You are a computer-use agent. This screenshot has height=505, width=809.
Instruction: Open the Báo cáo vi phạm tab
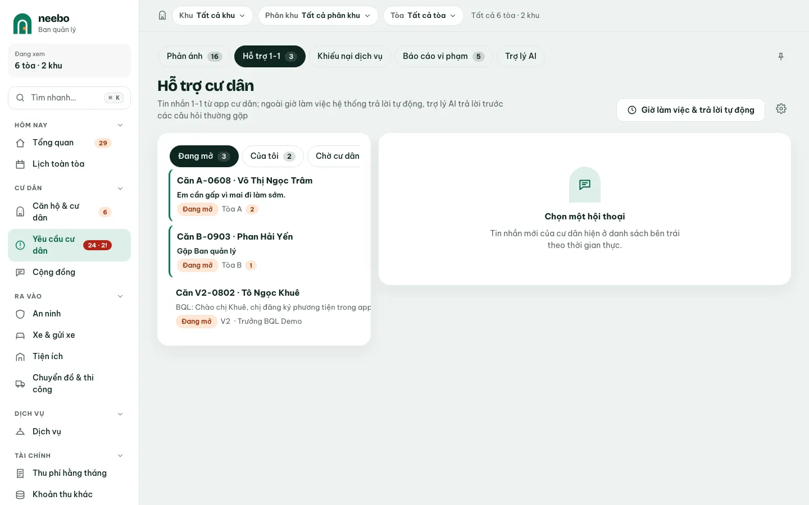point(444,56)
